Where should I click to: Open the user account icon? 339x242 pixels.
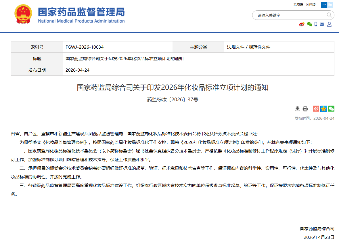click(x=330, y=24)
